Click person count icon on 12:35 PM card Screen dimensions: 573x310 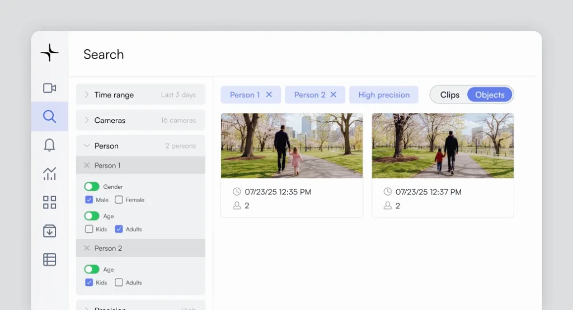click(x=237, y=206)
